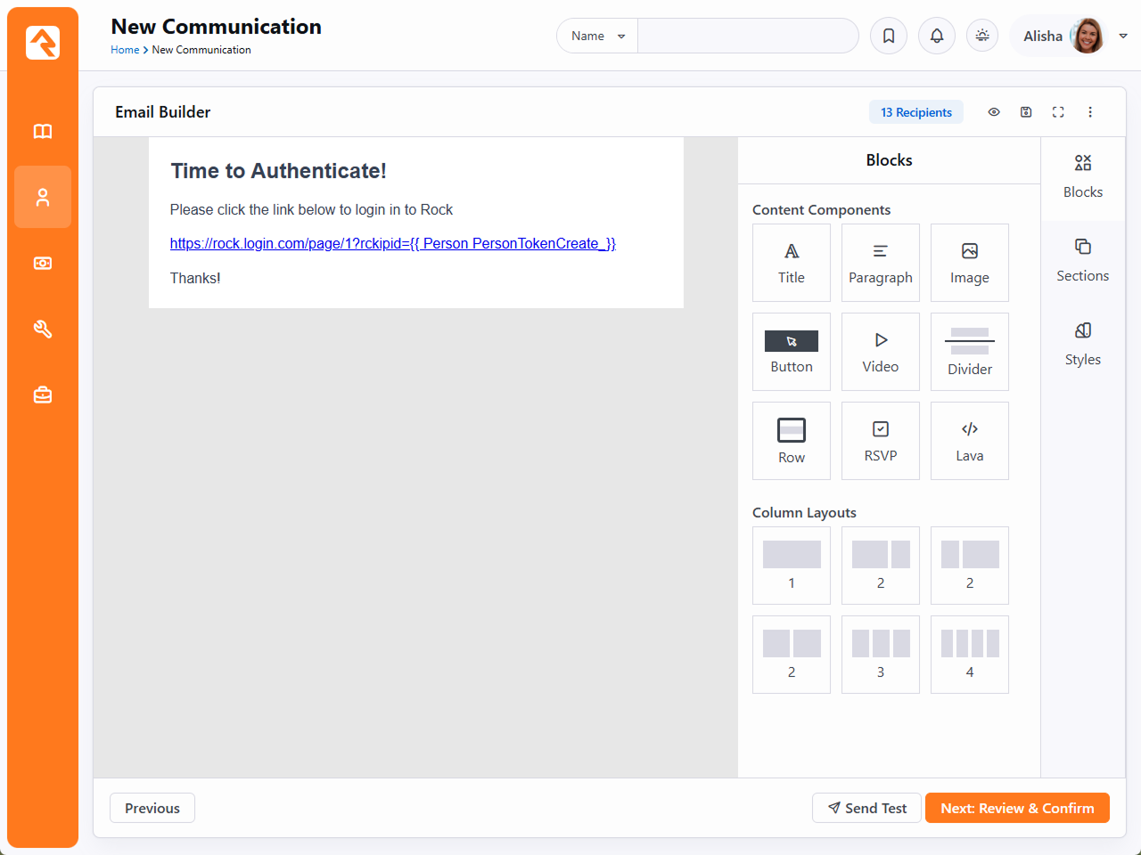1141x855 pixels.
Task: Click the Send Test button
Action: [x=866, y=808]
